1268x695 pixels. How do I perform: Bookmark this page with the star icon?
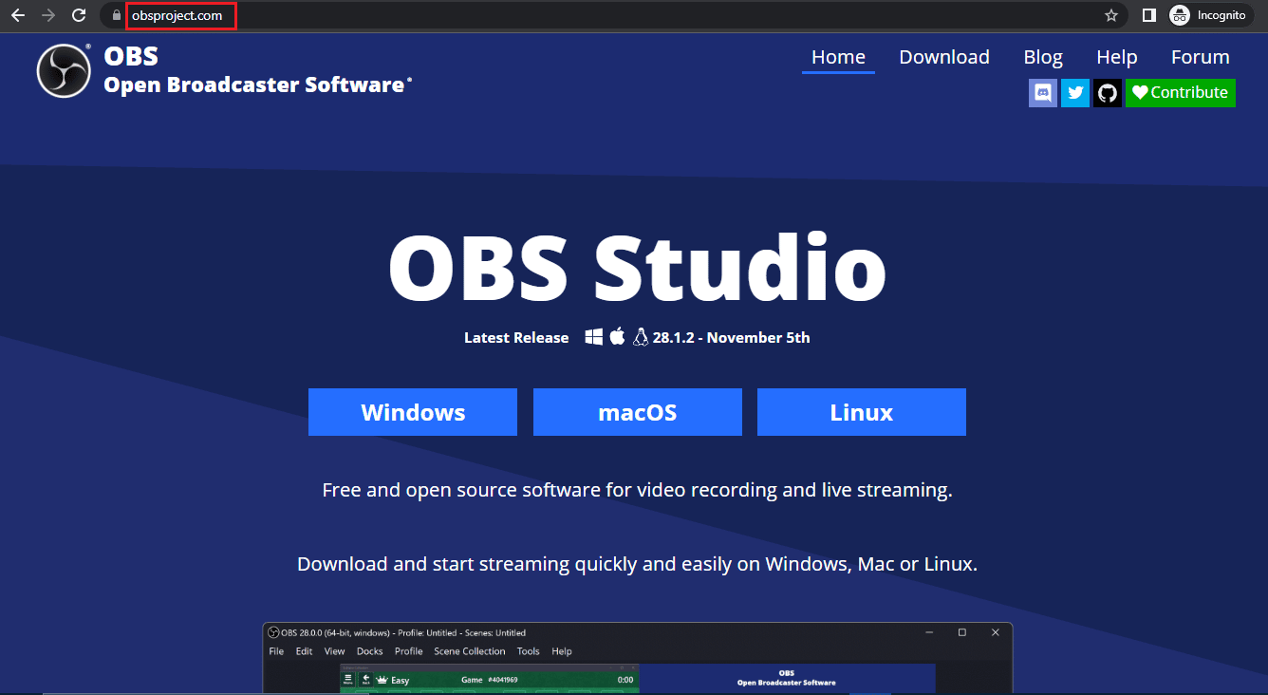pyautogui.click(x=1111, y=15)
